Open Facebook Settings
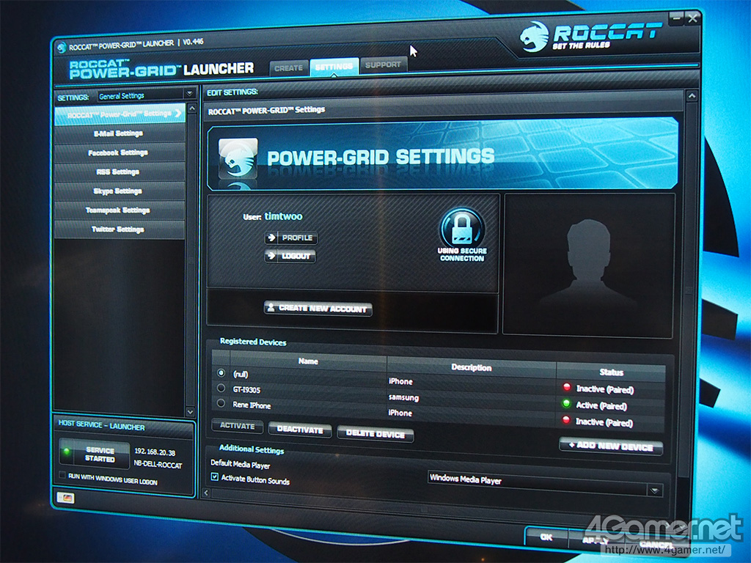This screenshot has width=751, height=563. click(x=120, y=152)
